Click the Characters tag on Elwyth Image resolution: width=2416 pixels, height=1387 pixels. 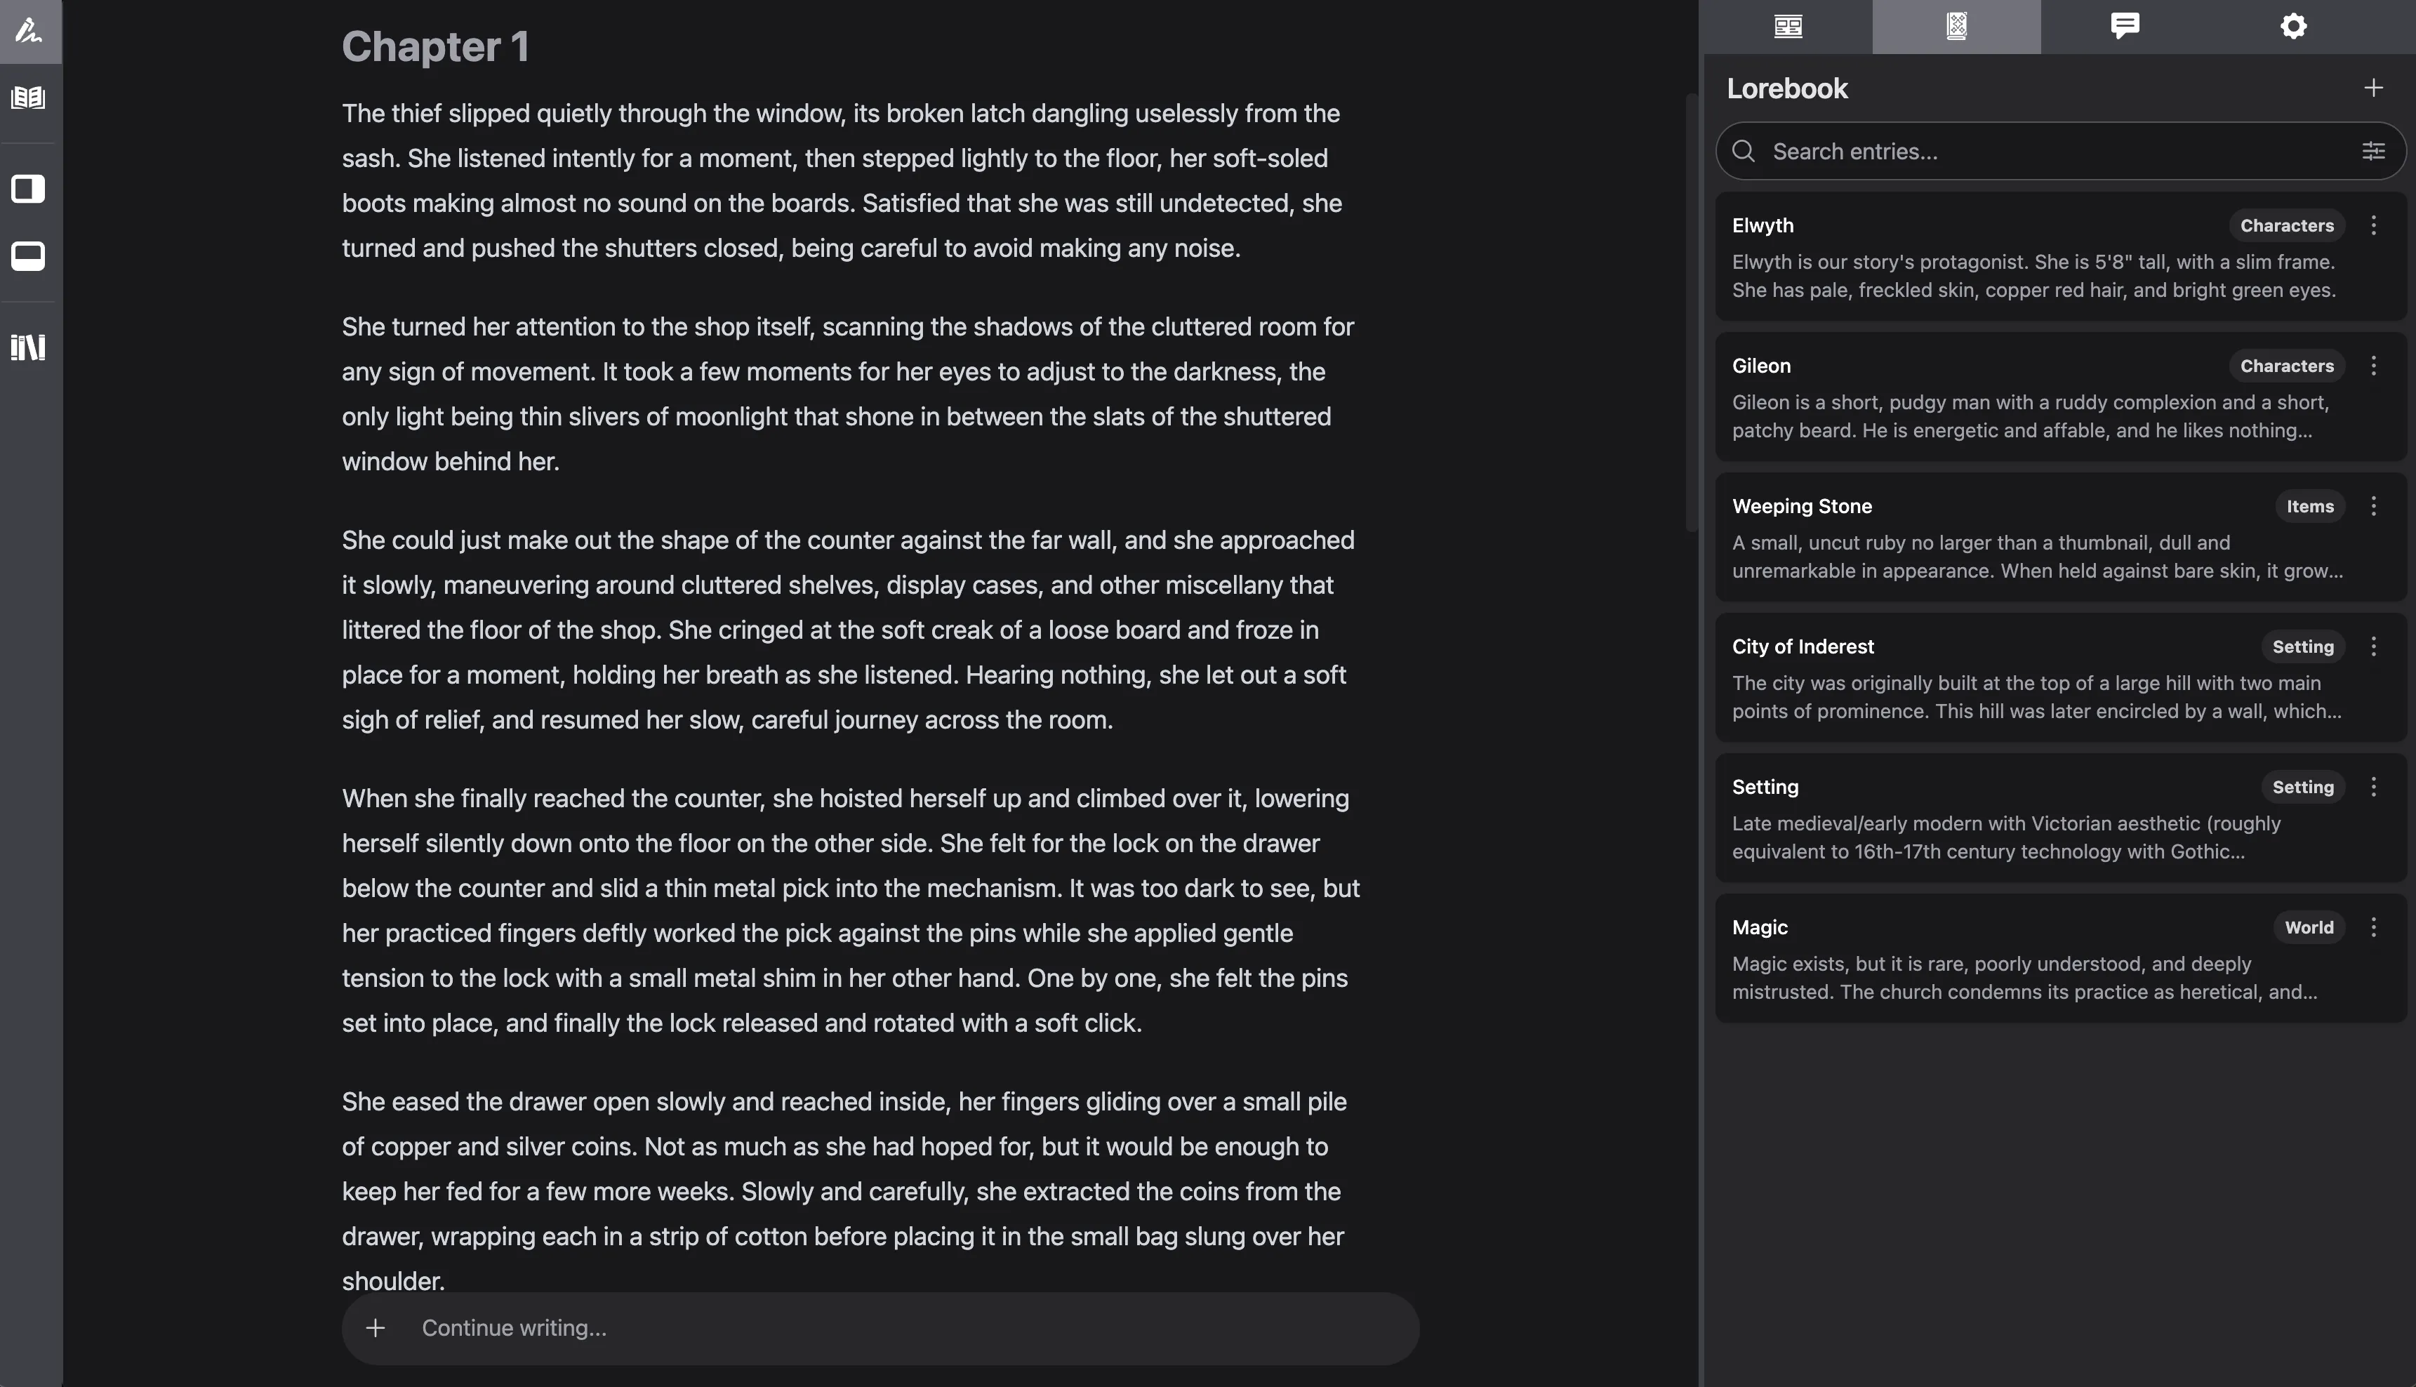tap(2285, 225)
